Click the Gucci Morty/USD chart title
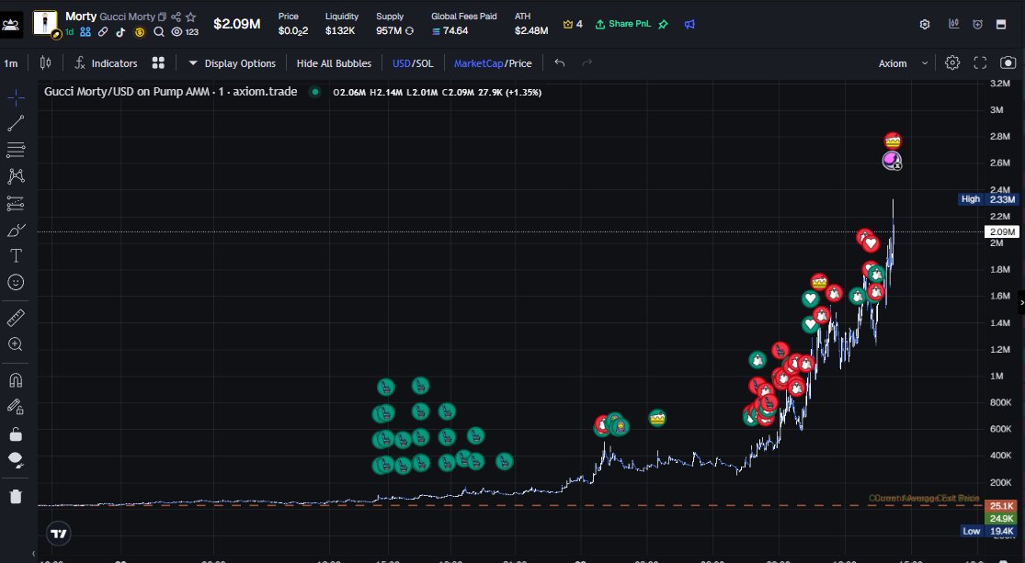Viewport: 1025px width, 563px height. 171,92
